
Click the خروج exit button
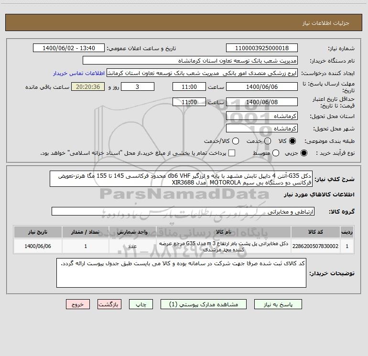point(78,304)
